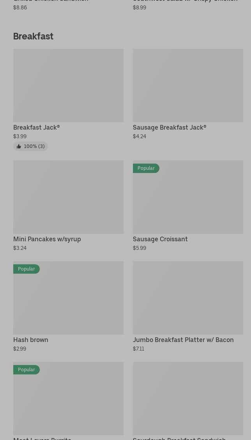Viewport: 251px width, 440px height.
Task: Choose the Hash brown menu item name
Action: tap(31, 340)
